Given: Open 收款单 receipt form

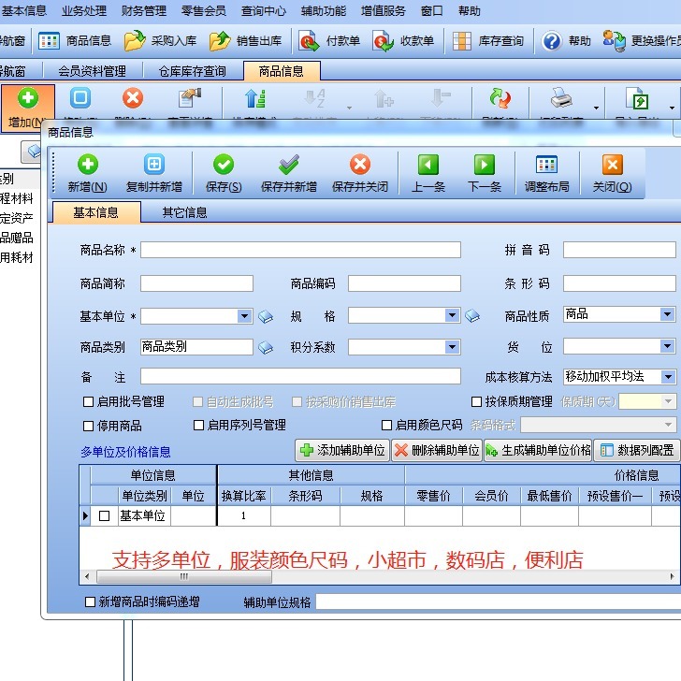Looking at the screenshot, I should point(403,41).
